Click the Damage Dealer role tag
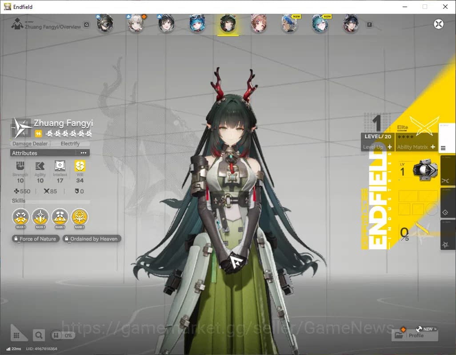The height and width of the screenshot is (355, 456). pyautogui.click(x=30, y=144)
